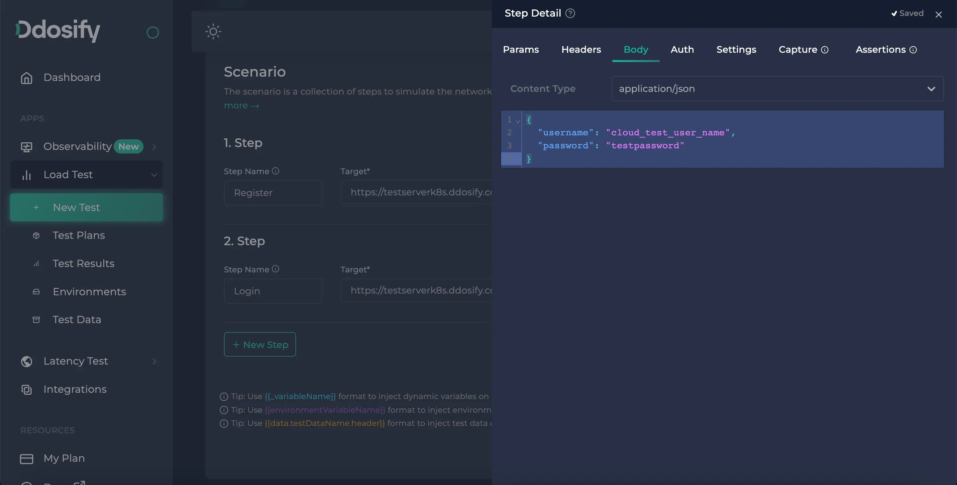Image resolution: width=957 pixels, height=485 pixels.
Task: Close the Step Detail panel
Action: coord(938,15)
